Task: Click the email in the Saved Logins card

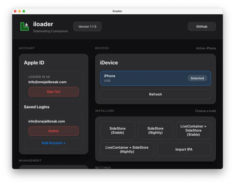Action: click(47, 121)
